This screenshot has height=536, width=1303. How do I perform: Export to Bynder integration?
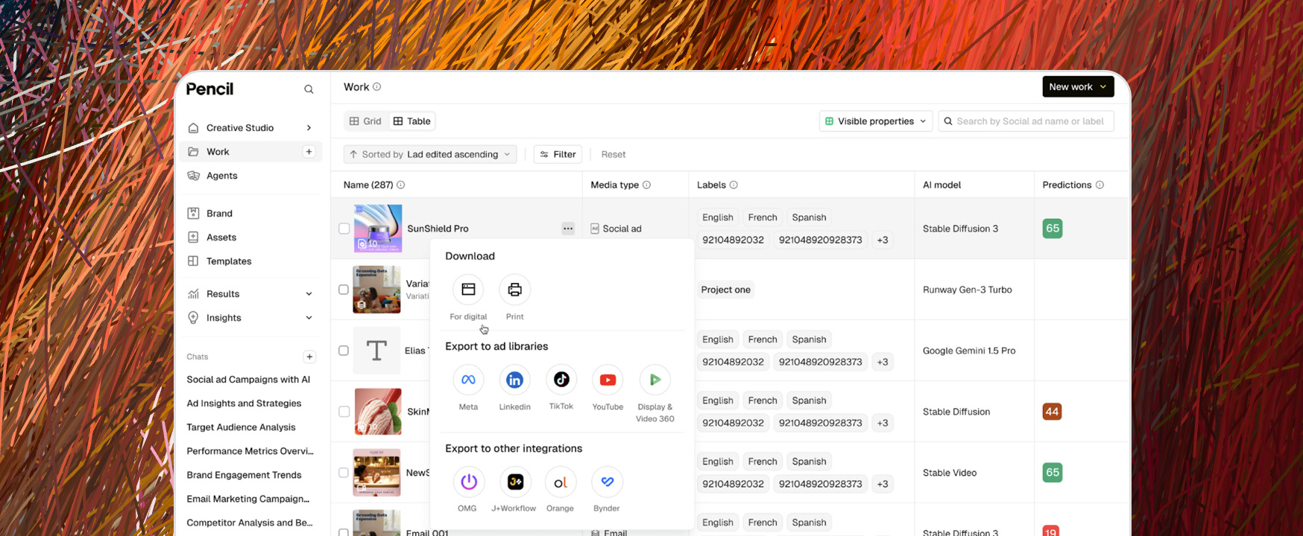[607, 482]
